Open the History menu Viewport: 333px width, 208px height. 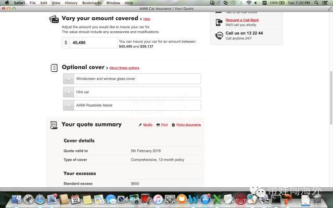(71, 3)
